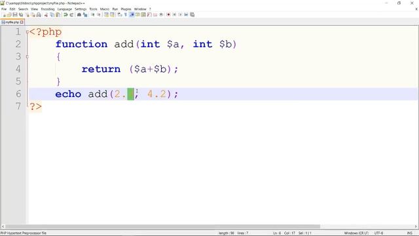Collapse the function fold marker on line 3
This screenshot has width=419, height=236.
pos(27,56)
